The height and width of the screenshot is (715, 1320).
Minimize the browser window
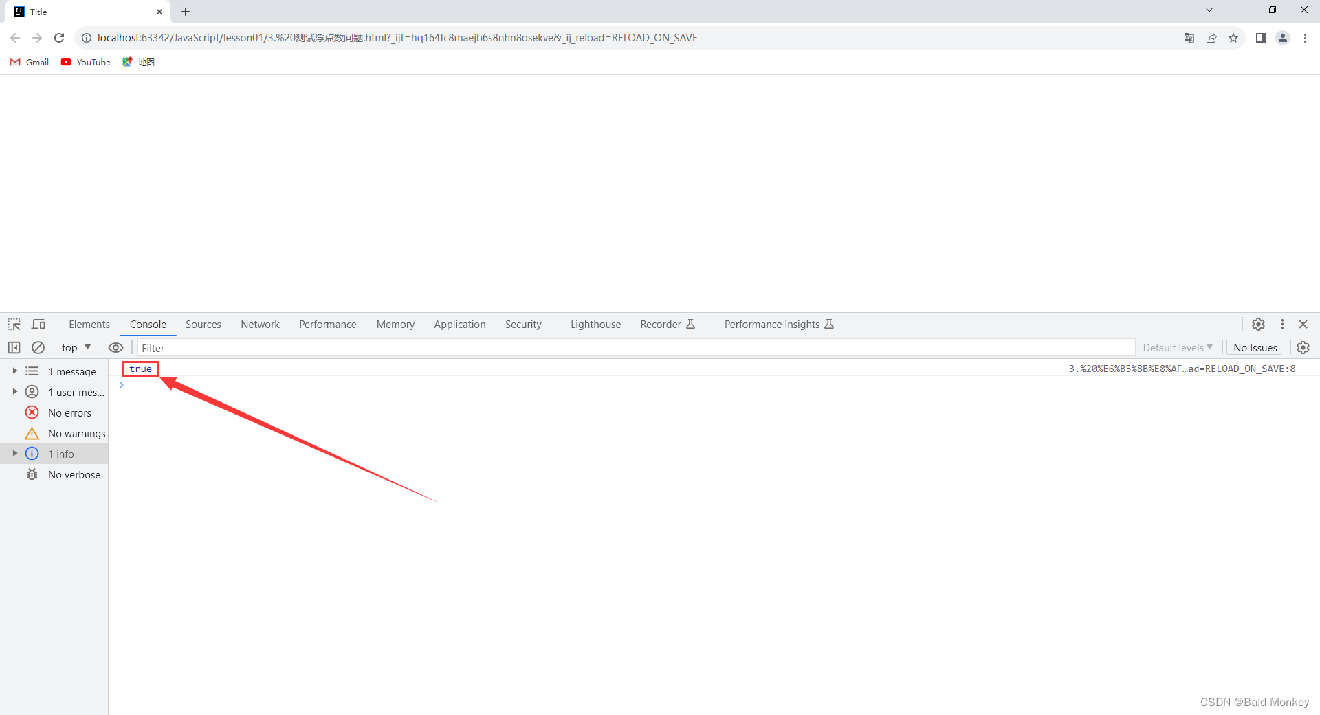tap(1241, 10)
